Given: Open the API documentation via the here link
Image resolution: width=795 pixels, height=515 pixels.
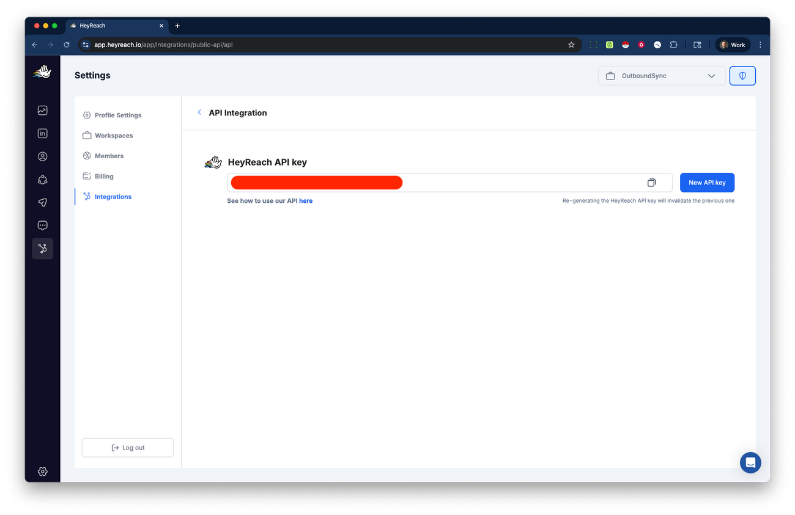Looking at the screenshot, I should (x=306, y=200).
